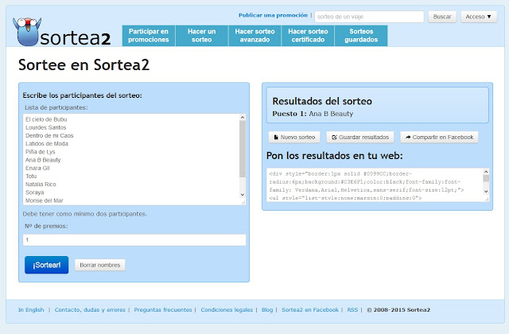Screen dimensions: 509x334
Task: Click participant 'Enara Gil'
Action: 37,168
